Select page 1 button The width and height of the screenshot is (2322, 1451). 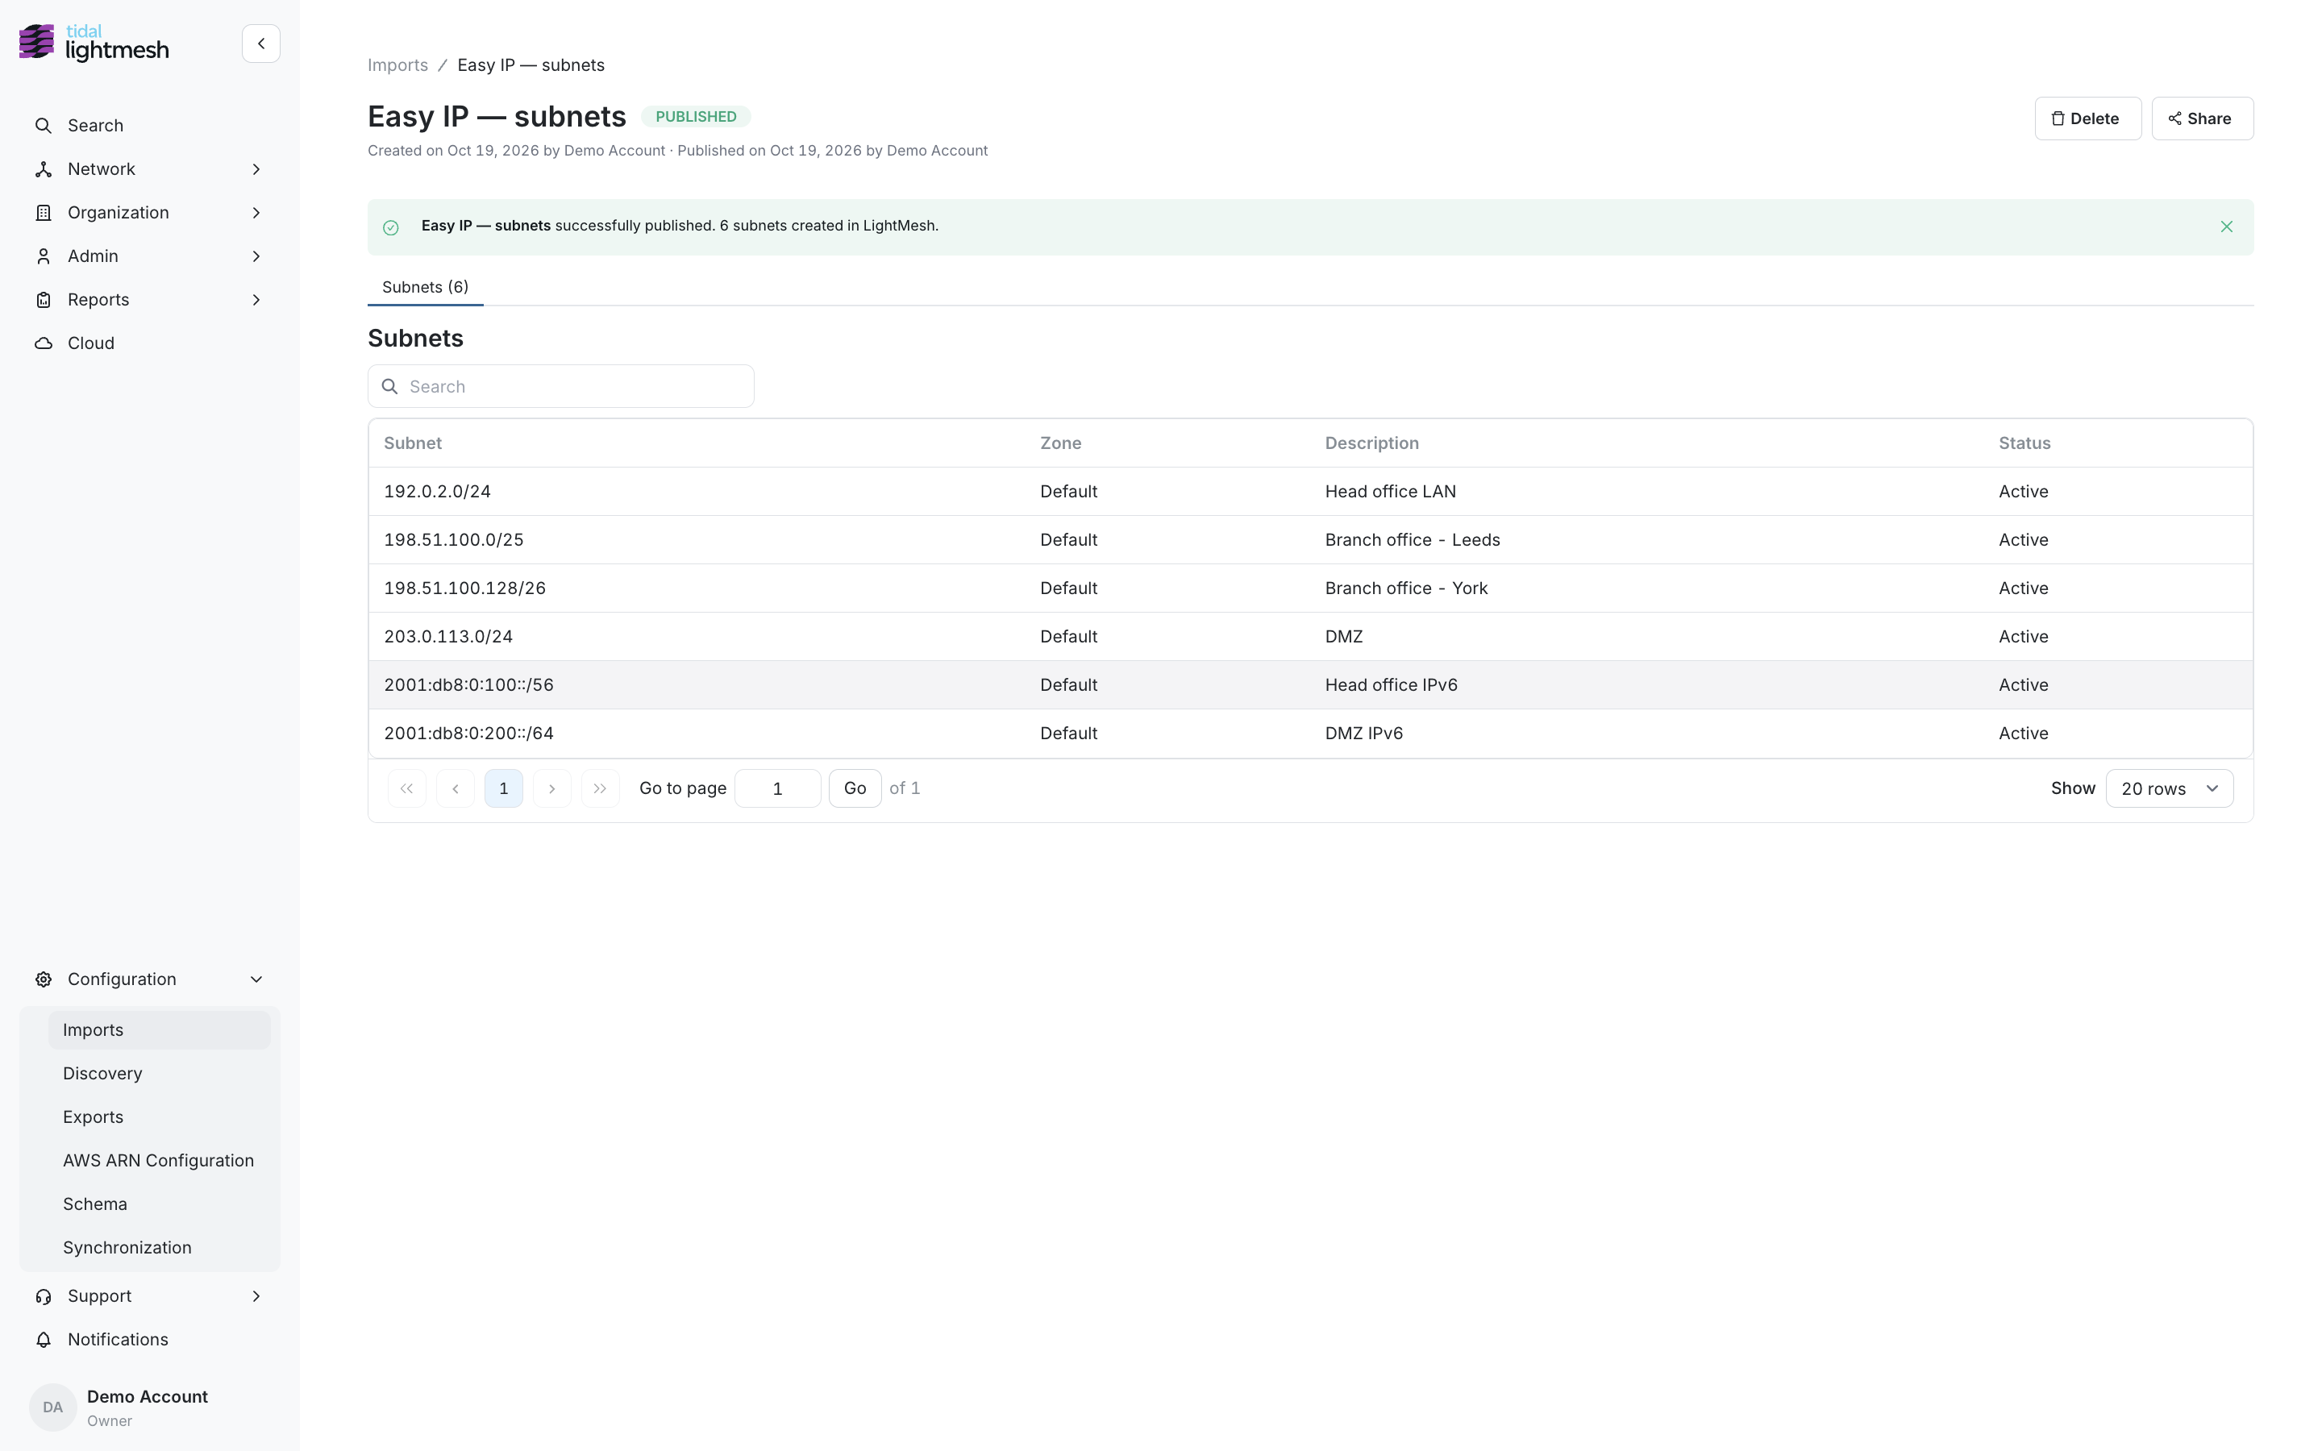pyautogui.click(x=504, y=788)
